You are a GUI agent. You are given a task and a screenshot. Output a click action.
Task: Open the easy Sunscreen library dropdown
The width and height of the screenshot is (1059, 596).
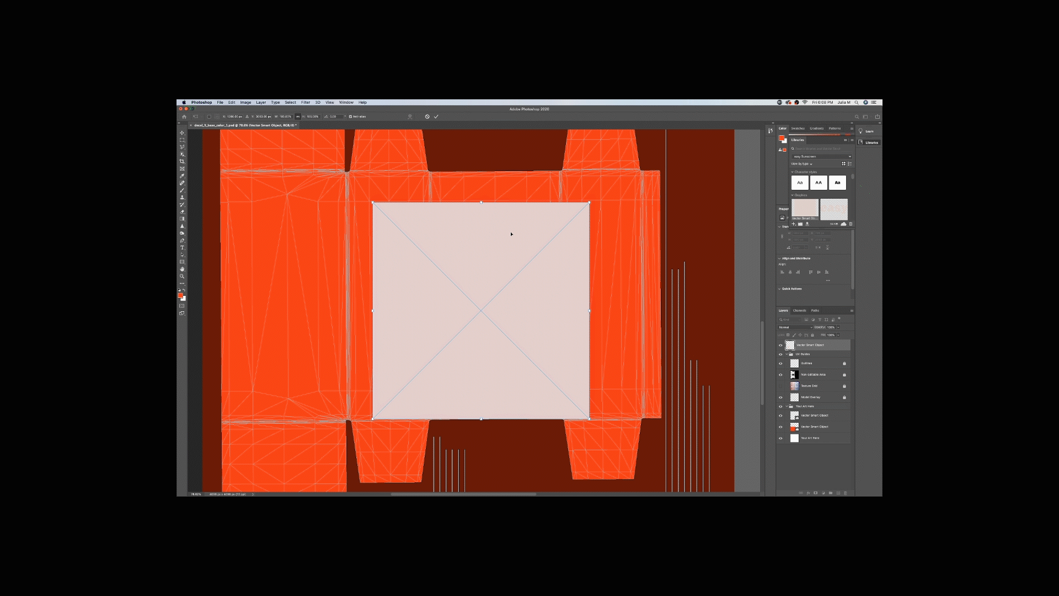[821, 157]
